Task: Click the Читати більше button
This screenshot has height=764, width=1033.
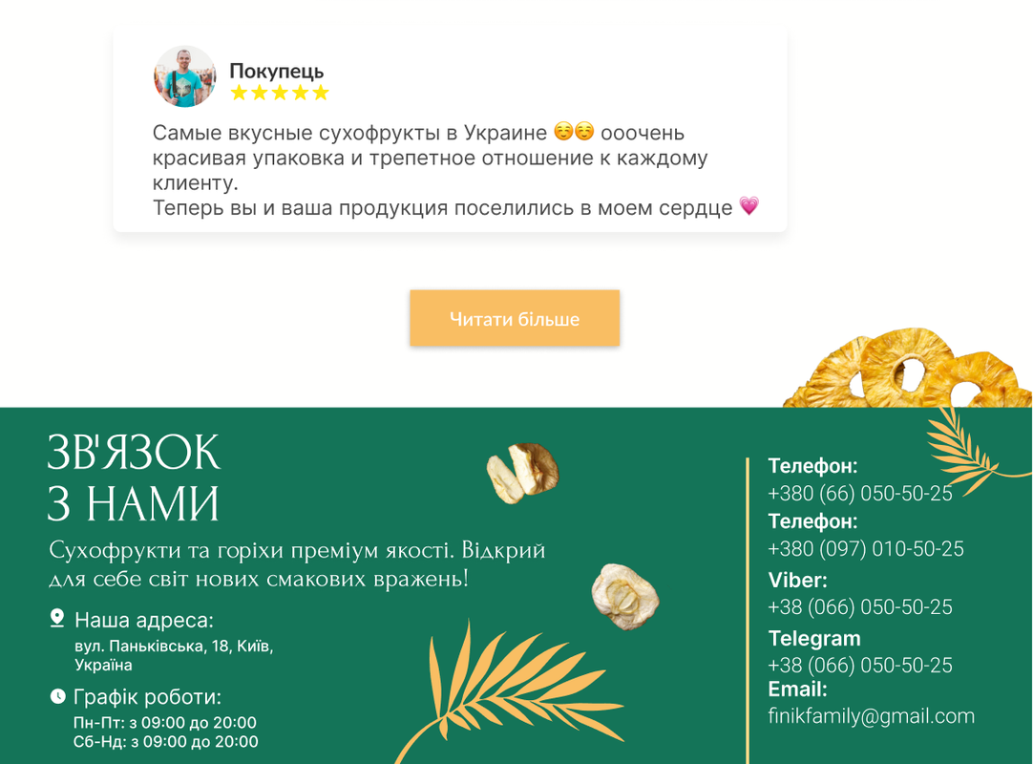Action: [x=515, y=318]
